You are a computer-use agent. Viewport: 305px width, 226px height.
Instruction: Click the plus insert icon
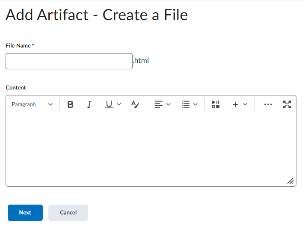pyautogui.click(x=235, y=104)
